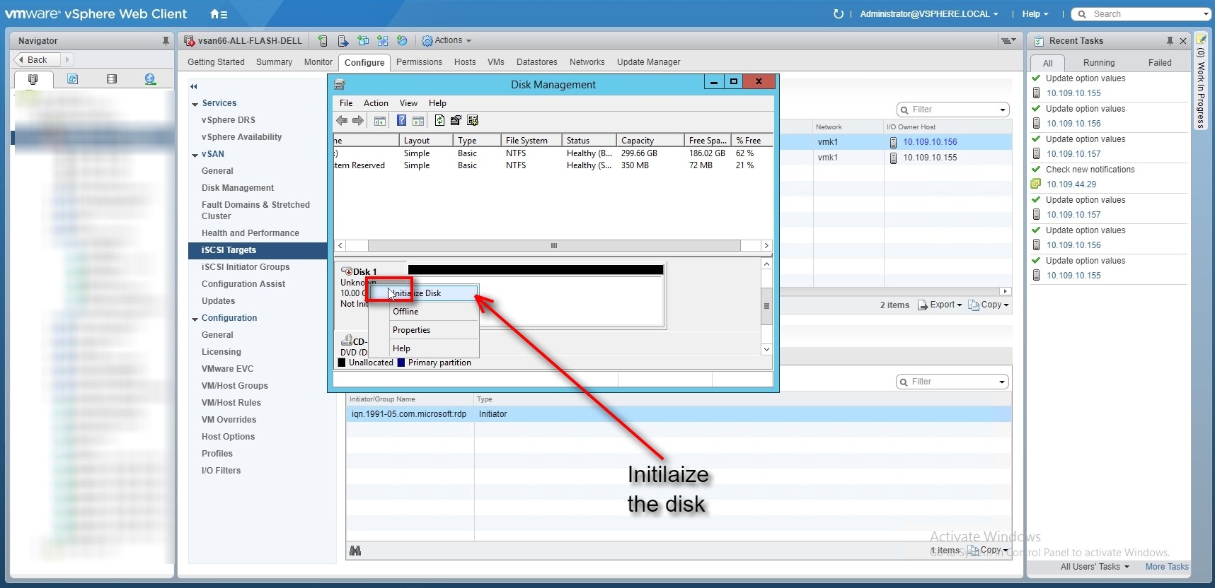Switch to VMs and Templates navigator icon
Image resolution: width=1215 pixels, height=588 pixels.
click(x=72, y=79)
